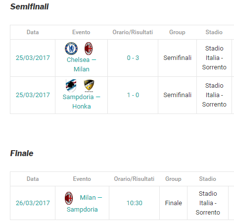The height and width of the screenshot is (224, 234).
Task: Select the 25/03/2017 date in Sampdoria row
Action: coord(33,95)
